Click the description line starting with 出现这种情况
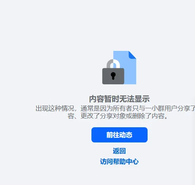Screen dimensions: 195x185 [115, 108]
